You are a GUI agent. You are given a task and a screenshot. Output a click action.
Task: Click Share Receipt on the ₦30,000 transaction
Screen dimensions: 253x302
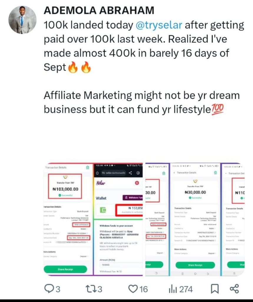(195, 265)
